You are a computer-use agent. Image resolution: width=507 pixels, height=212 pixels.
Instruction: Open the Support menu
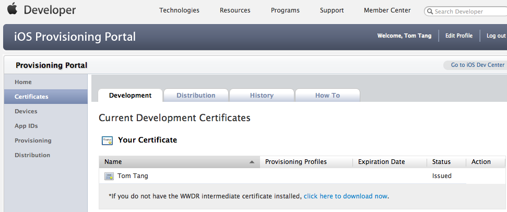(x=332, y=10)
